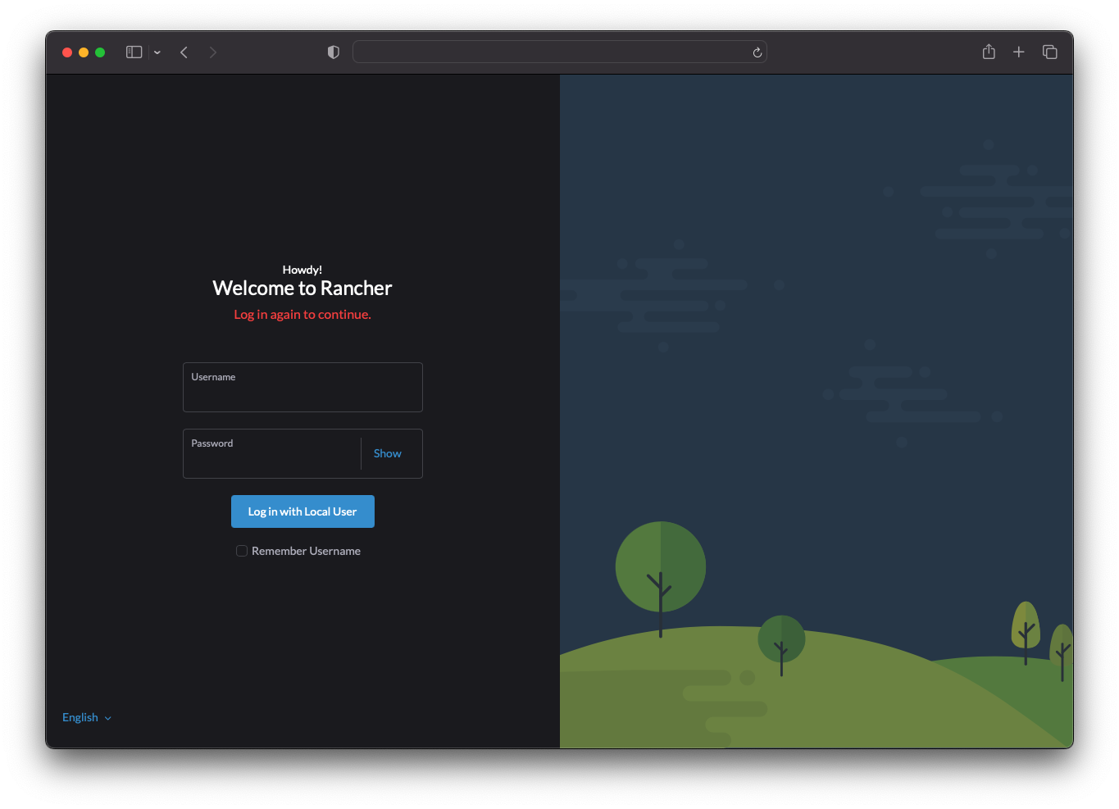This screenshot has width=1119, height=809.
Task: Click the Log in again to continue message
Action: 302,314
